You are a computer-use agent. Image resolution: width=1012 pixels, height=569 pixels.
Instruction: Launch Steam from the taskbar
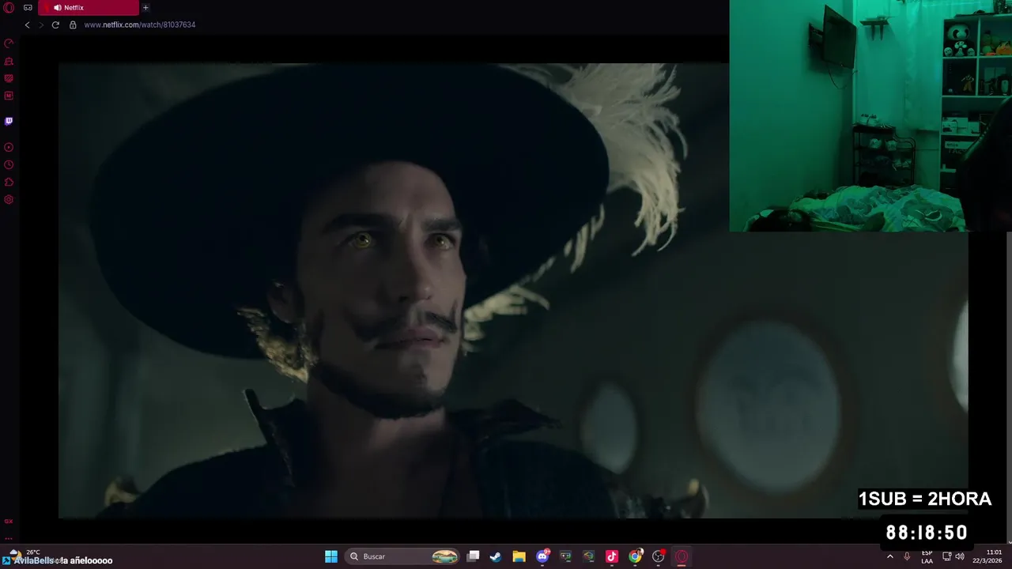(x=496, y=556)
